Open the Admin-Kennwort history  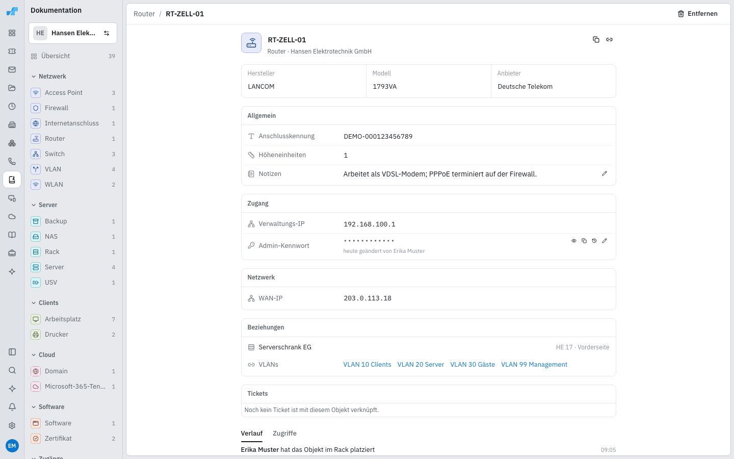594,241
